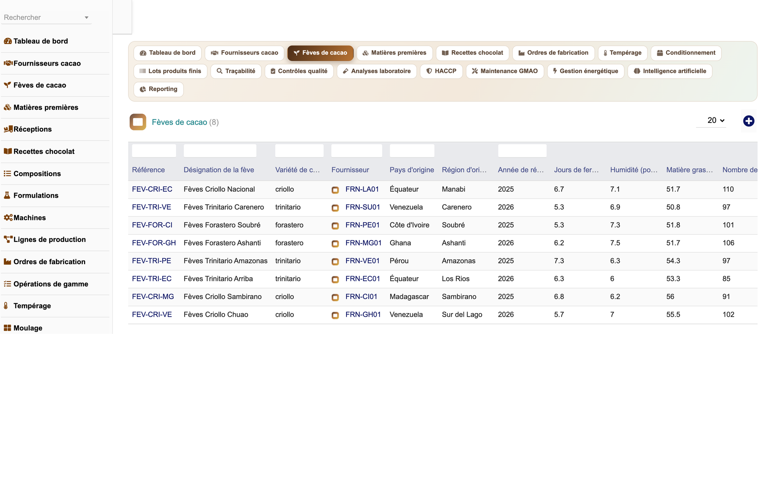Click the Année de récolte filter field

pyautogui.click(x=522, y=151)
